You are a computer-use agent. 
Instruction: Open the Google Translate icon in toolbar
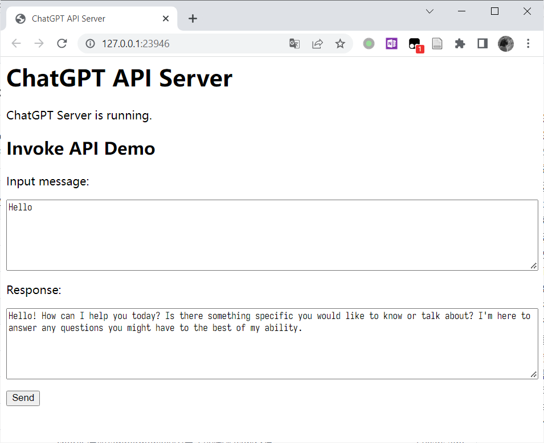point(294,43)
